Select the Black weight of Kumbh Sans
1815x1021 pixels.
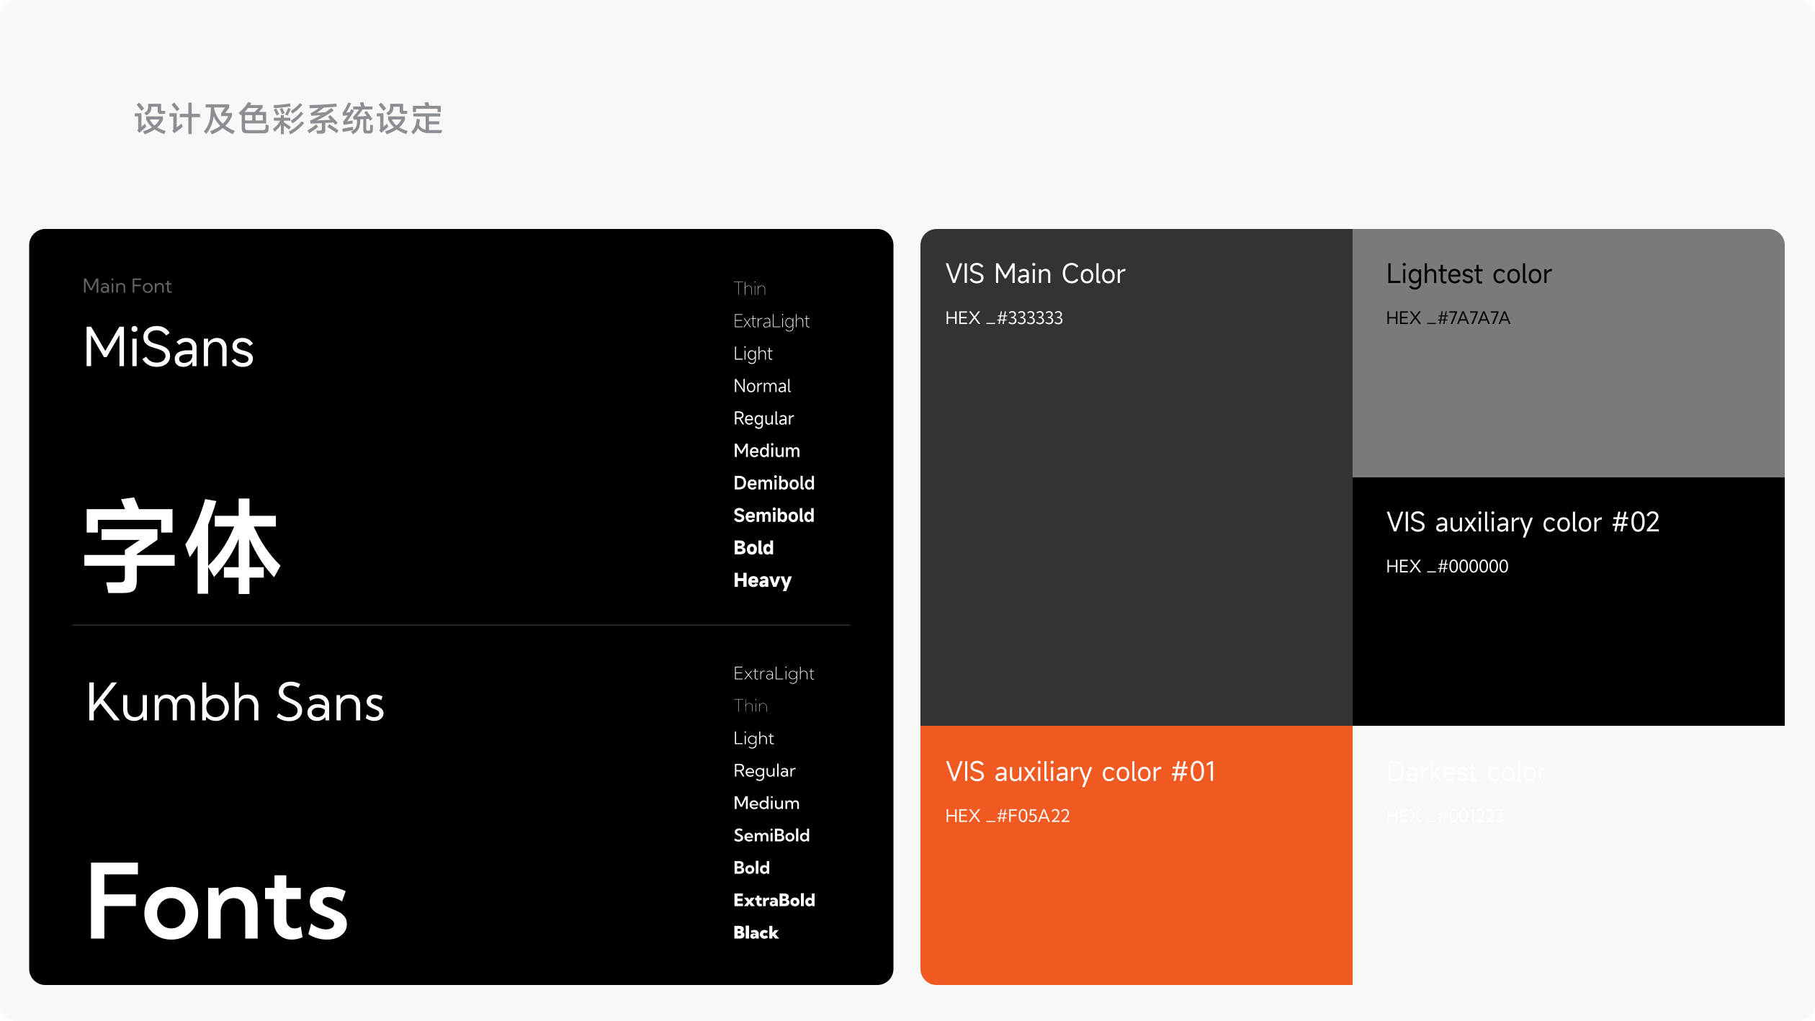click(756, 932)
